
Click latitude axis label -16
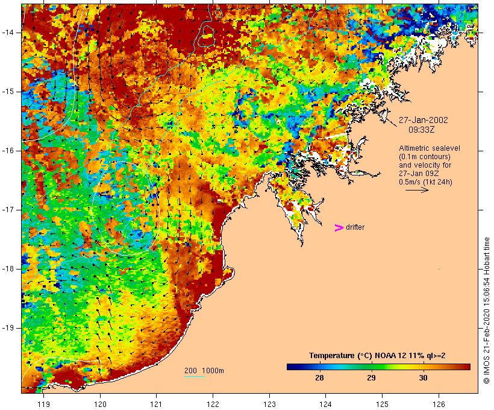[x=8, y=151]
